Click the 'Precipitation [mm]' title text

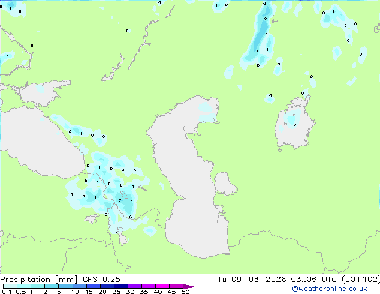(38, 280)
